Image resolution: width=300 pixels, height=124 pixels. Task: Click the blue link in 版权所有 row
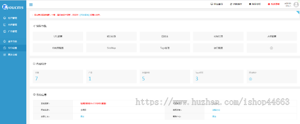pos(216,110)
